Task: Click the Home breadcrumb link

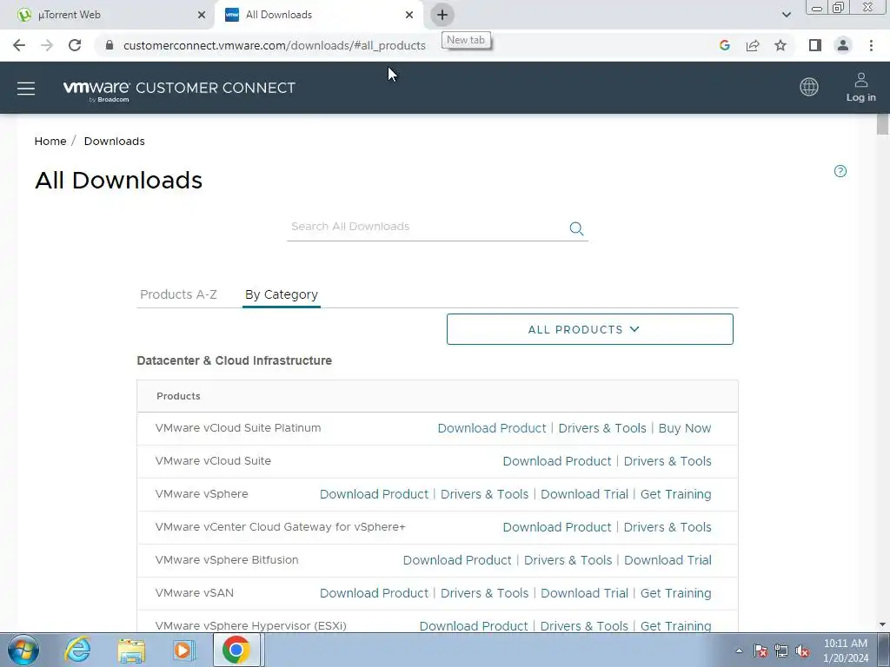Action: [50, 142]
